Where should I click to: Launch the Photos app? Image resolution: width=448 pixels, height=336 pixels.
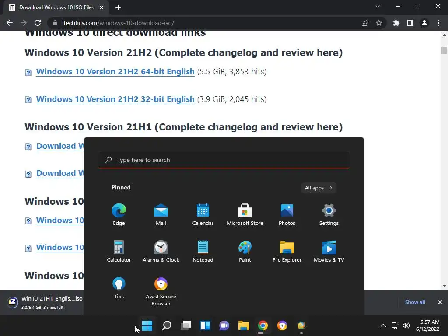287,214
